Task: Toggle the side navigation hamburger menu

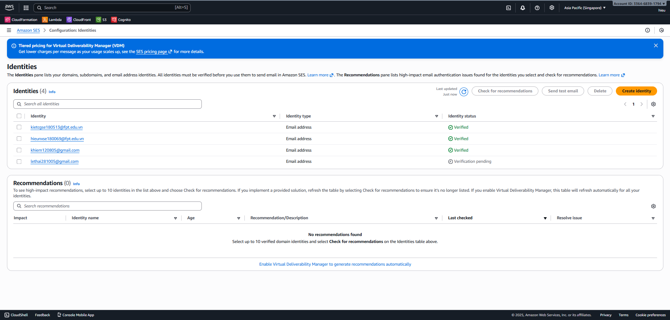Action: tap(9, 30)
